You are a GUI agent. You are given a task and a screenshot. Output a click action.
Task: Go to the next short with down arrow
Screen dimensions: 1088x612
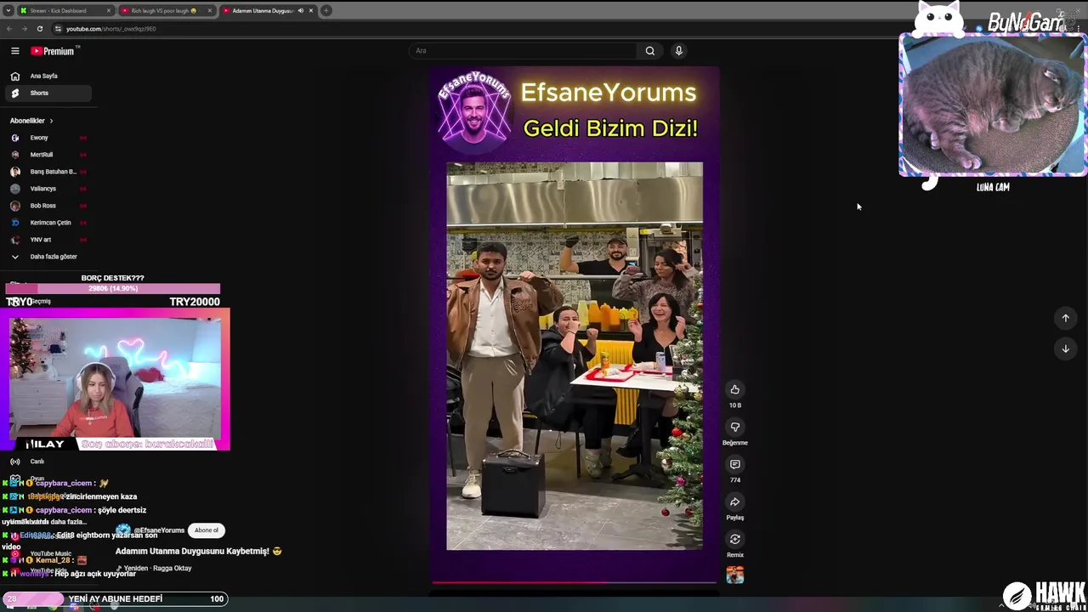(x=1065, y=348)
